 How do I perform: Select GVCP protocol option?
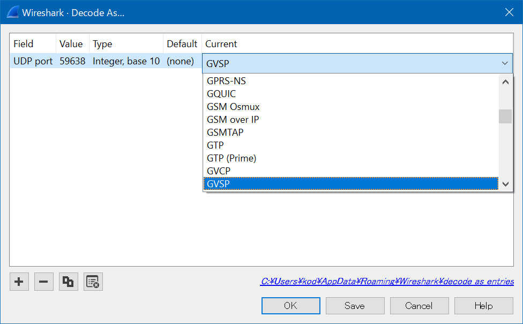click(x=351, y=171)
